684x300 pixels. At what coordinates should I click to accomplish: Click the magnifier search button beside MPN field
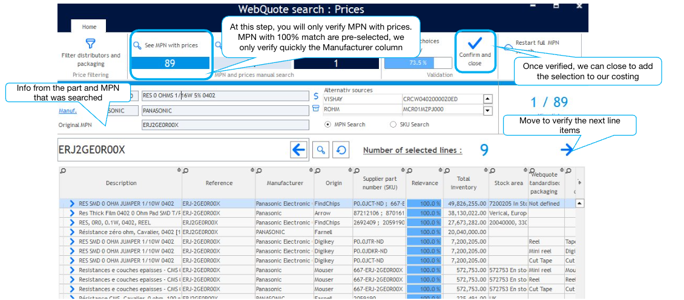321,150
